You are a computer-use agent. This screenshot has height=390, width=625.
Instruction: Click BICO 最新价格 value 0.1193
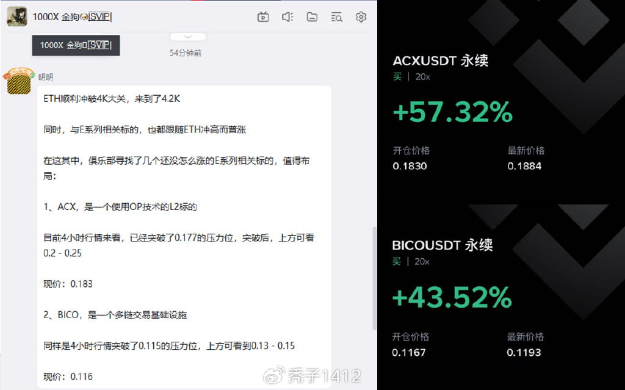tap(524, 353)
